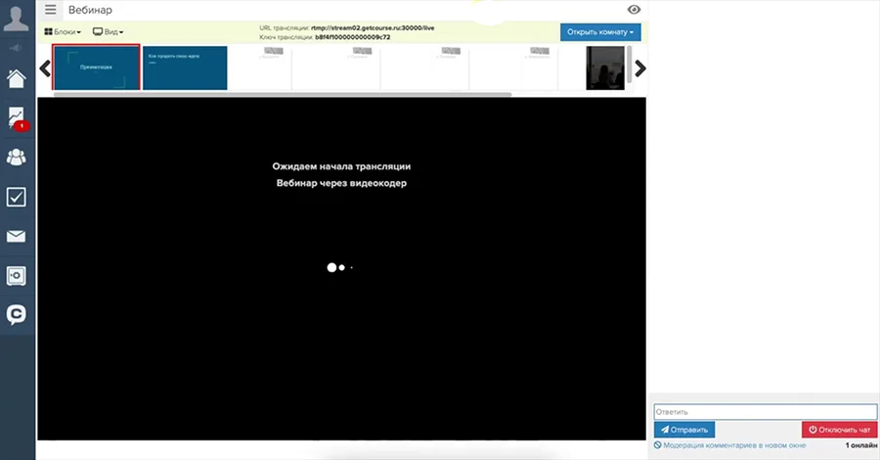Expand the Блоки dropdown
The height and width of the screenshot is (460, 880).
(63, 32)
